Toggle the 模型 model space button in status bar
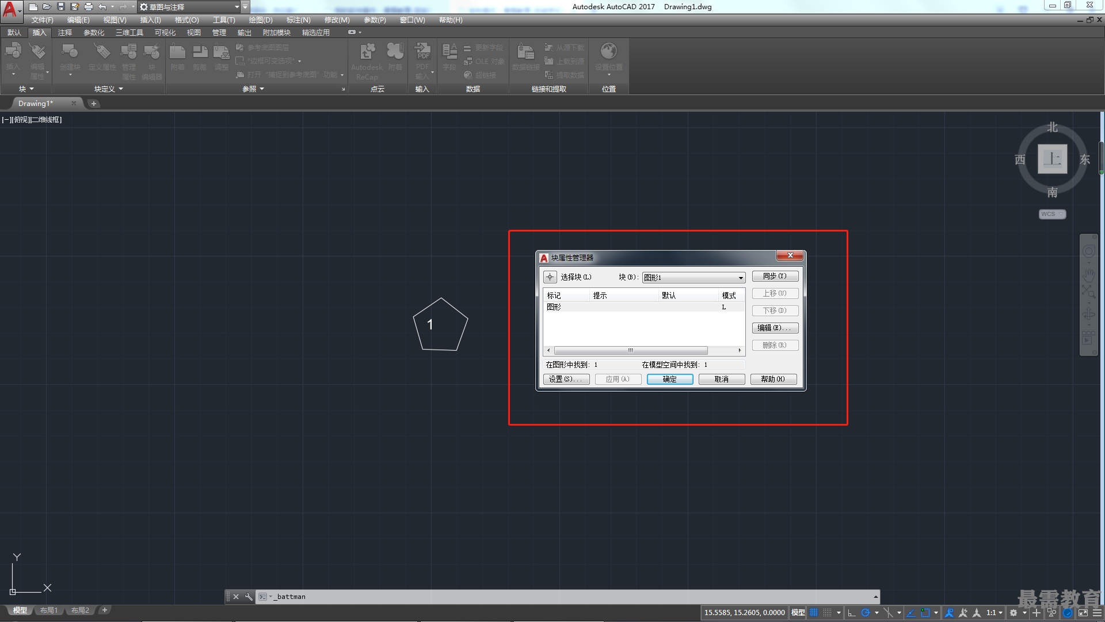The height and width of the screenshot is (622, 1105). click(798, 613)
